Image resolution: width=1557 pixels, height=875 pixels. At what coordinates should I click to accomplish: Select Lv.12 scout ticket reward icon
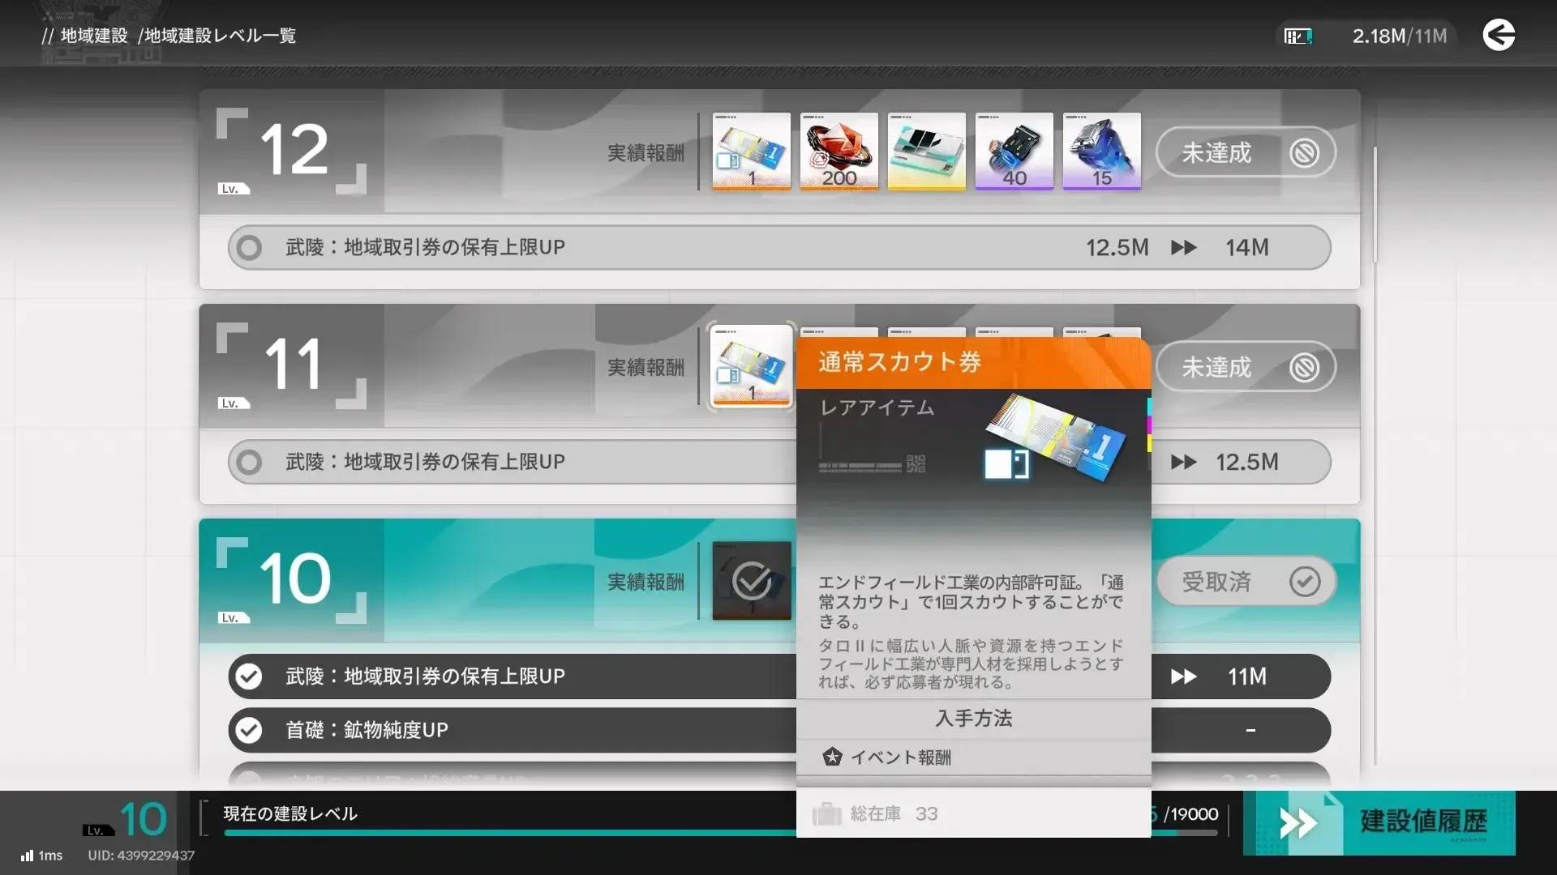pos(752,152)
